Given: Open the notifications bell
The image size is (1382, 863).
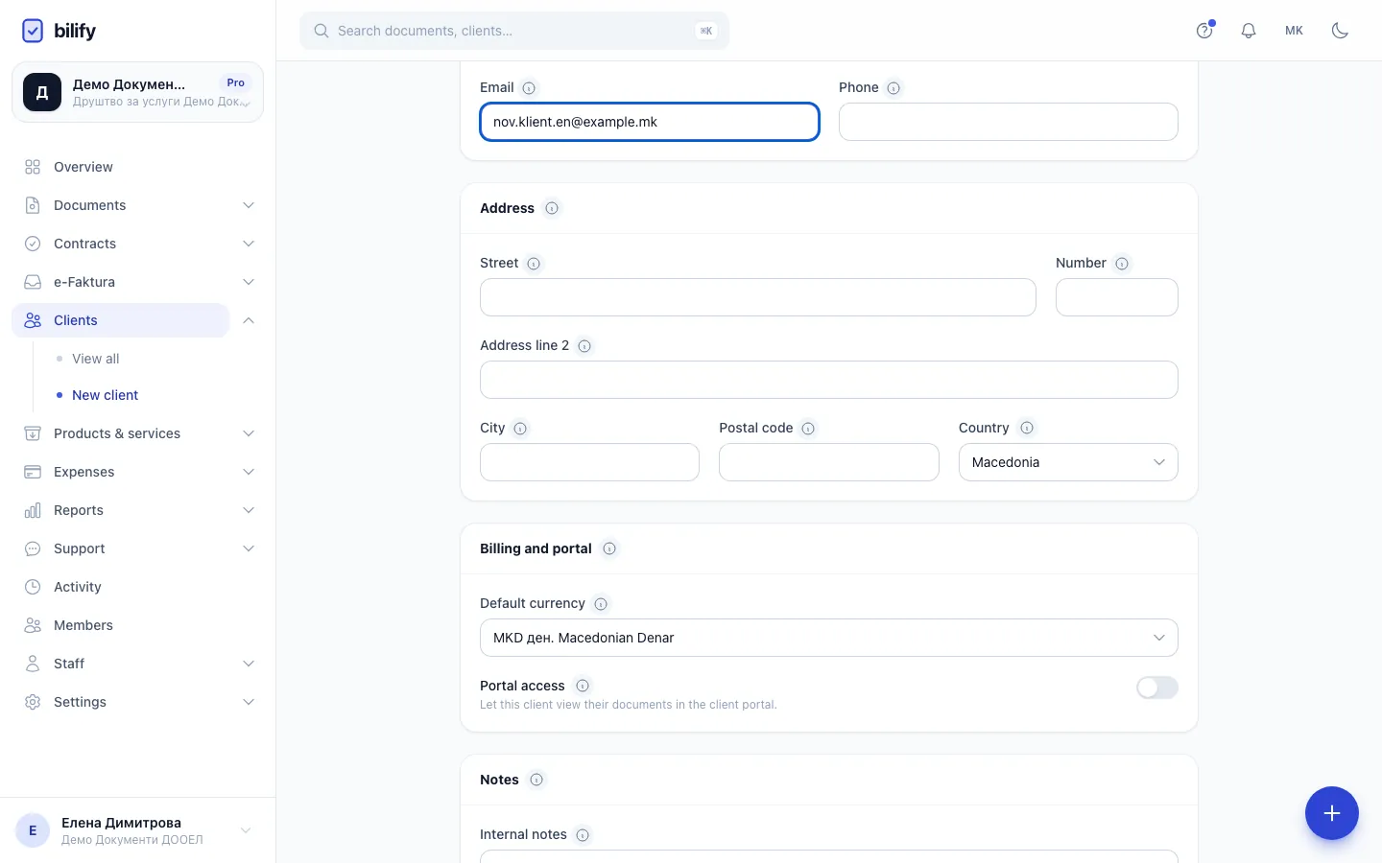Looking at the screenshot, I should tap(1249, 31).
